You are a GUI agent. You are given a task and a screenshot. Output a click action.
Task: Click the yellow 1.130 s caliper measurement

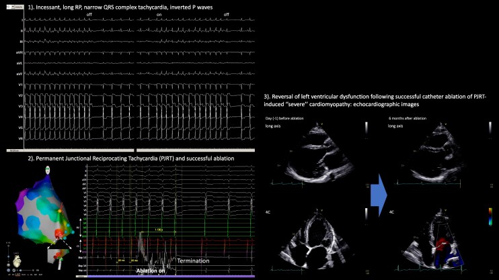tap(159, 230)
